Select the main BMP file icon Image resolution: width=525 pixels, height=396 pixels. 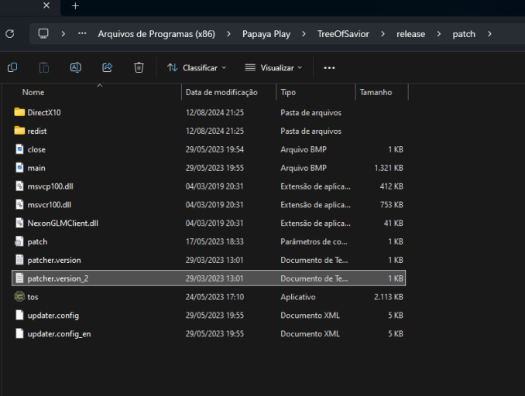[x=19, y=168]
